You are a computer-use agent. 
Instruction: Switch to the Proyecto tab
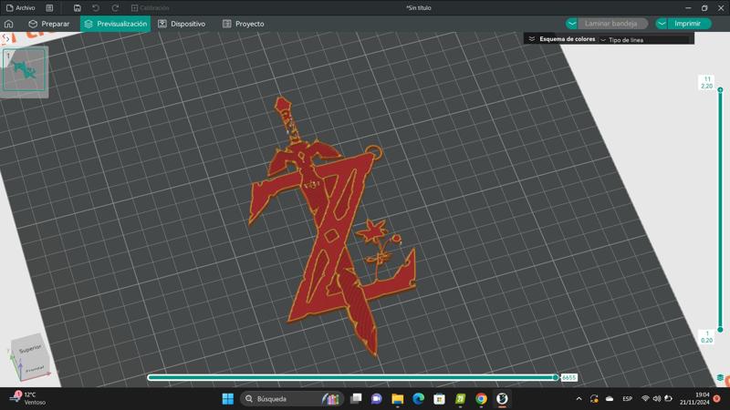point(244,24)
